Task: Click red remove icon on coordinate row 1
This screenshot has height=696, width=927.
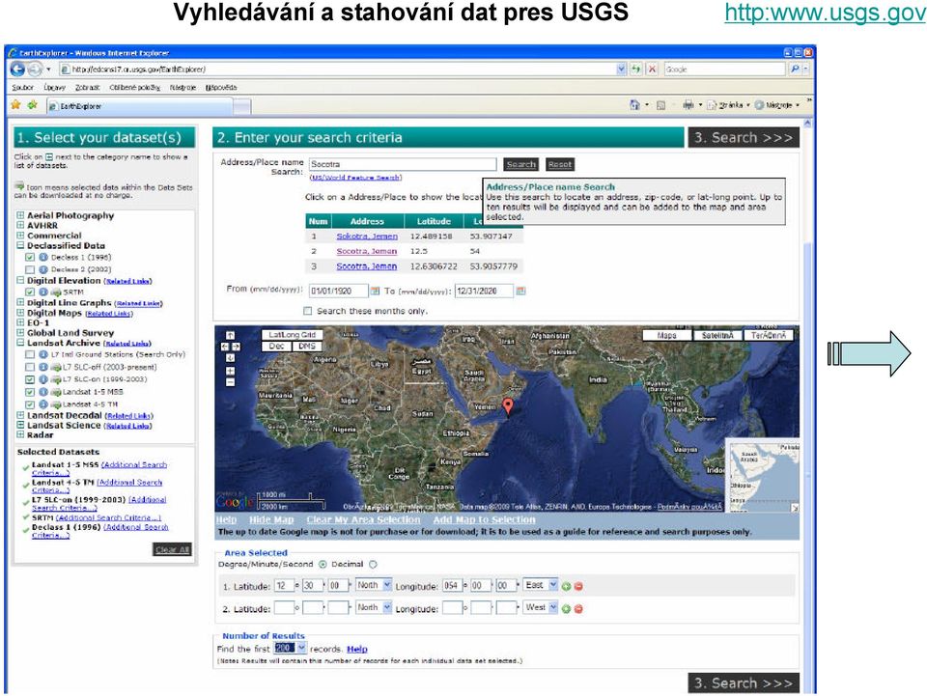Action: tap(578, 586)
